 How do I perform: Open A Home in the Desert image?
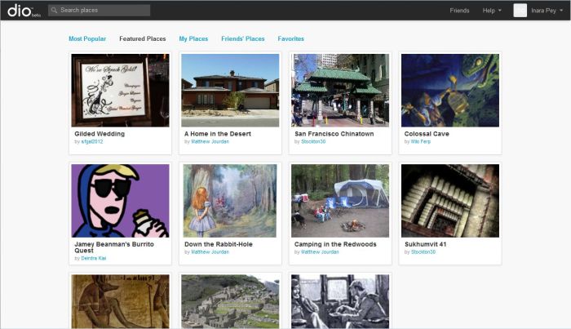[x=230, y=90]
